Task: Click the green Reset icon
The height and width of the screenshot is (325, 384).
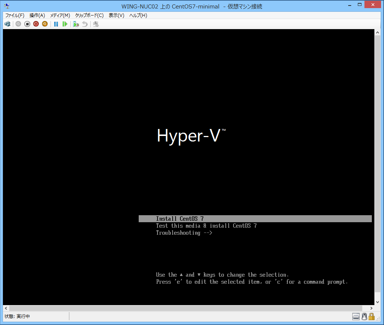Action: (65, 24)
